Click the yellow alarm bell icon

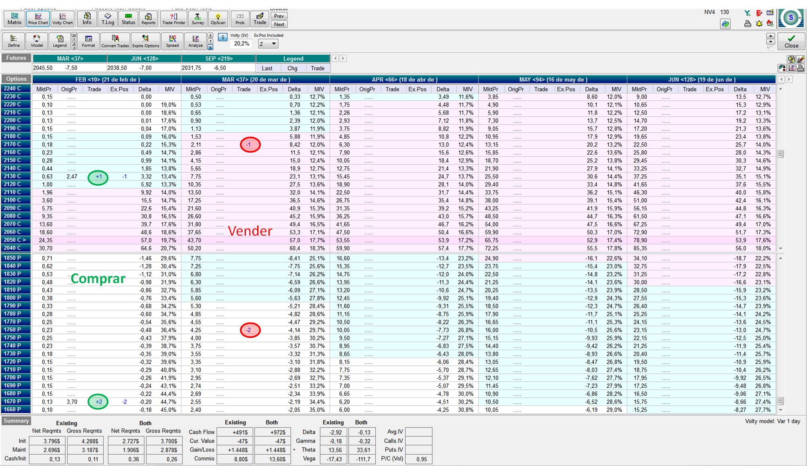click(759, 24)
